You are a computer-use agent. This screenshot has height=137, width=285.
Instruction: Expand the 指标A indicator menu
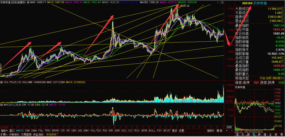click(4, 131)
